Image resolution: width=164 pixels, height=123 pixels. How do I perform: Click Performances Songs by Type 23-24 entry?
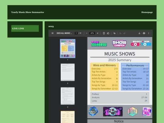click(135, 85)
